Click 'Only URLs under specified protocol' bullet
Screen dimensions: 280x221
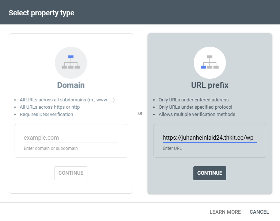(195, 107)
